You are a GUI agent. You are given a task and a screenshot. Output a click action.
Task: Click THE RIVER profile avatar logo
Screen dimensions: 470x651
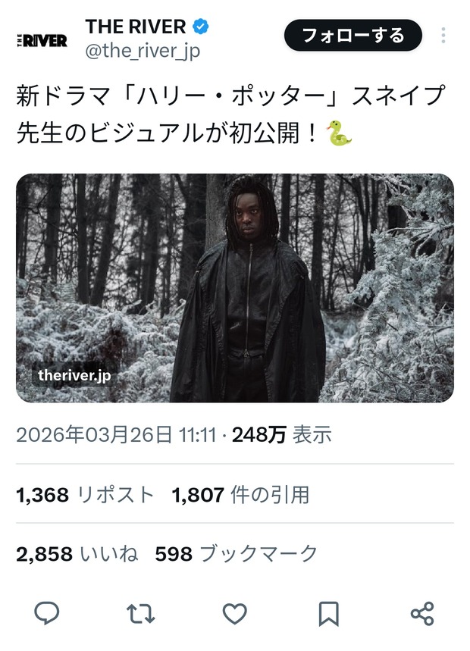tap(42, 40)
